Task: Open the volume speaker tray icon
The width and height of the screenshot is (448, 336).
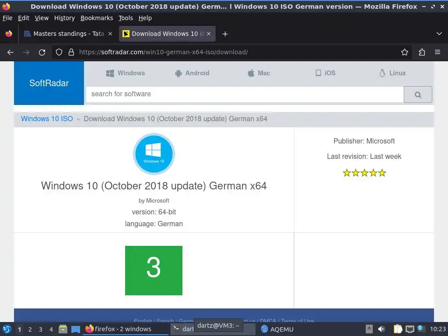Action: 381,329
